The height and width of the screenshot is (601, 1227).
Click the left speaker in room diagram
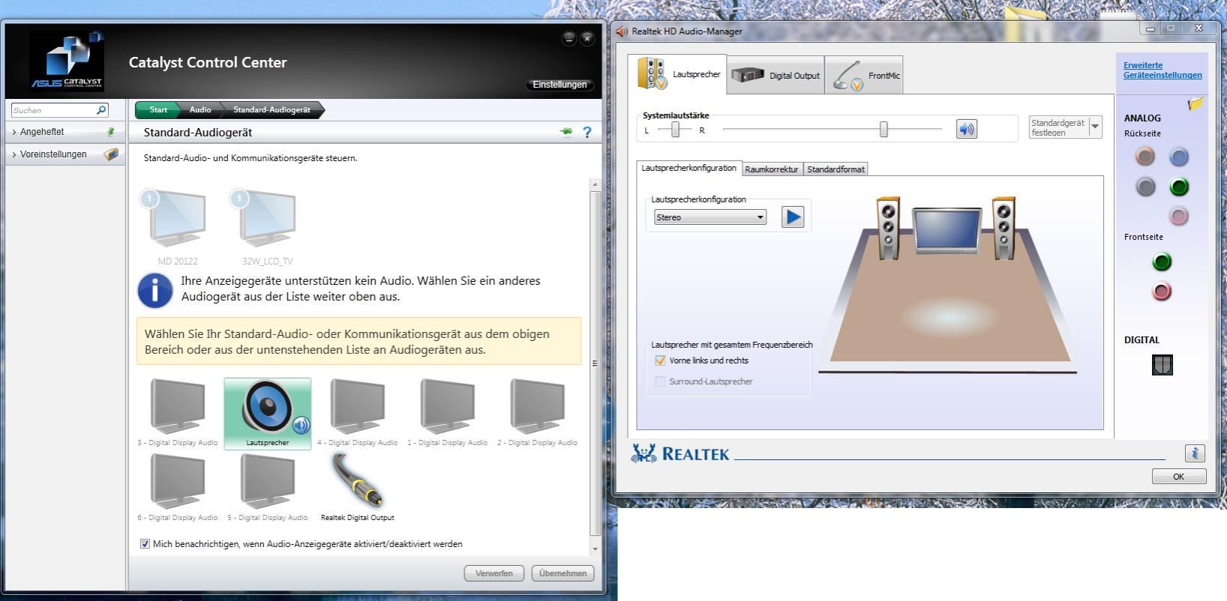tap(889, 228)
